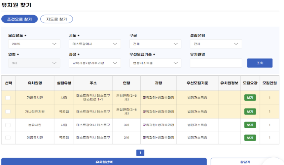Image resolution: width=284 pixels, height=165 pixels.
Task: Switch to the 조건으로 찾기 tab
Action: point(19,19)
